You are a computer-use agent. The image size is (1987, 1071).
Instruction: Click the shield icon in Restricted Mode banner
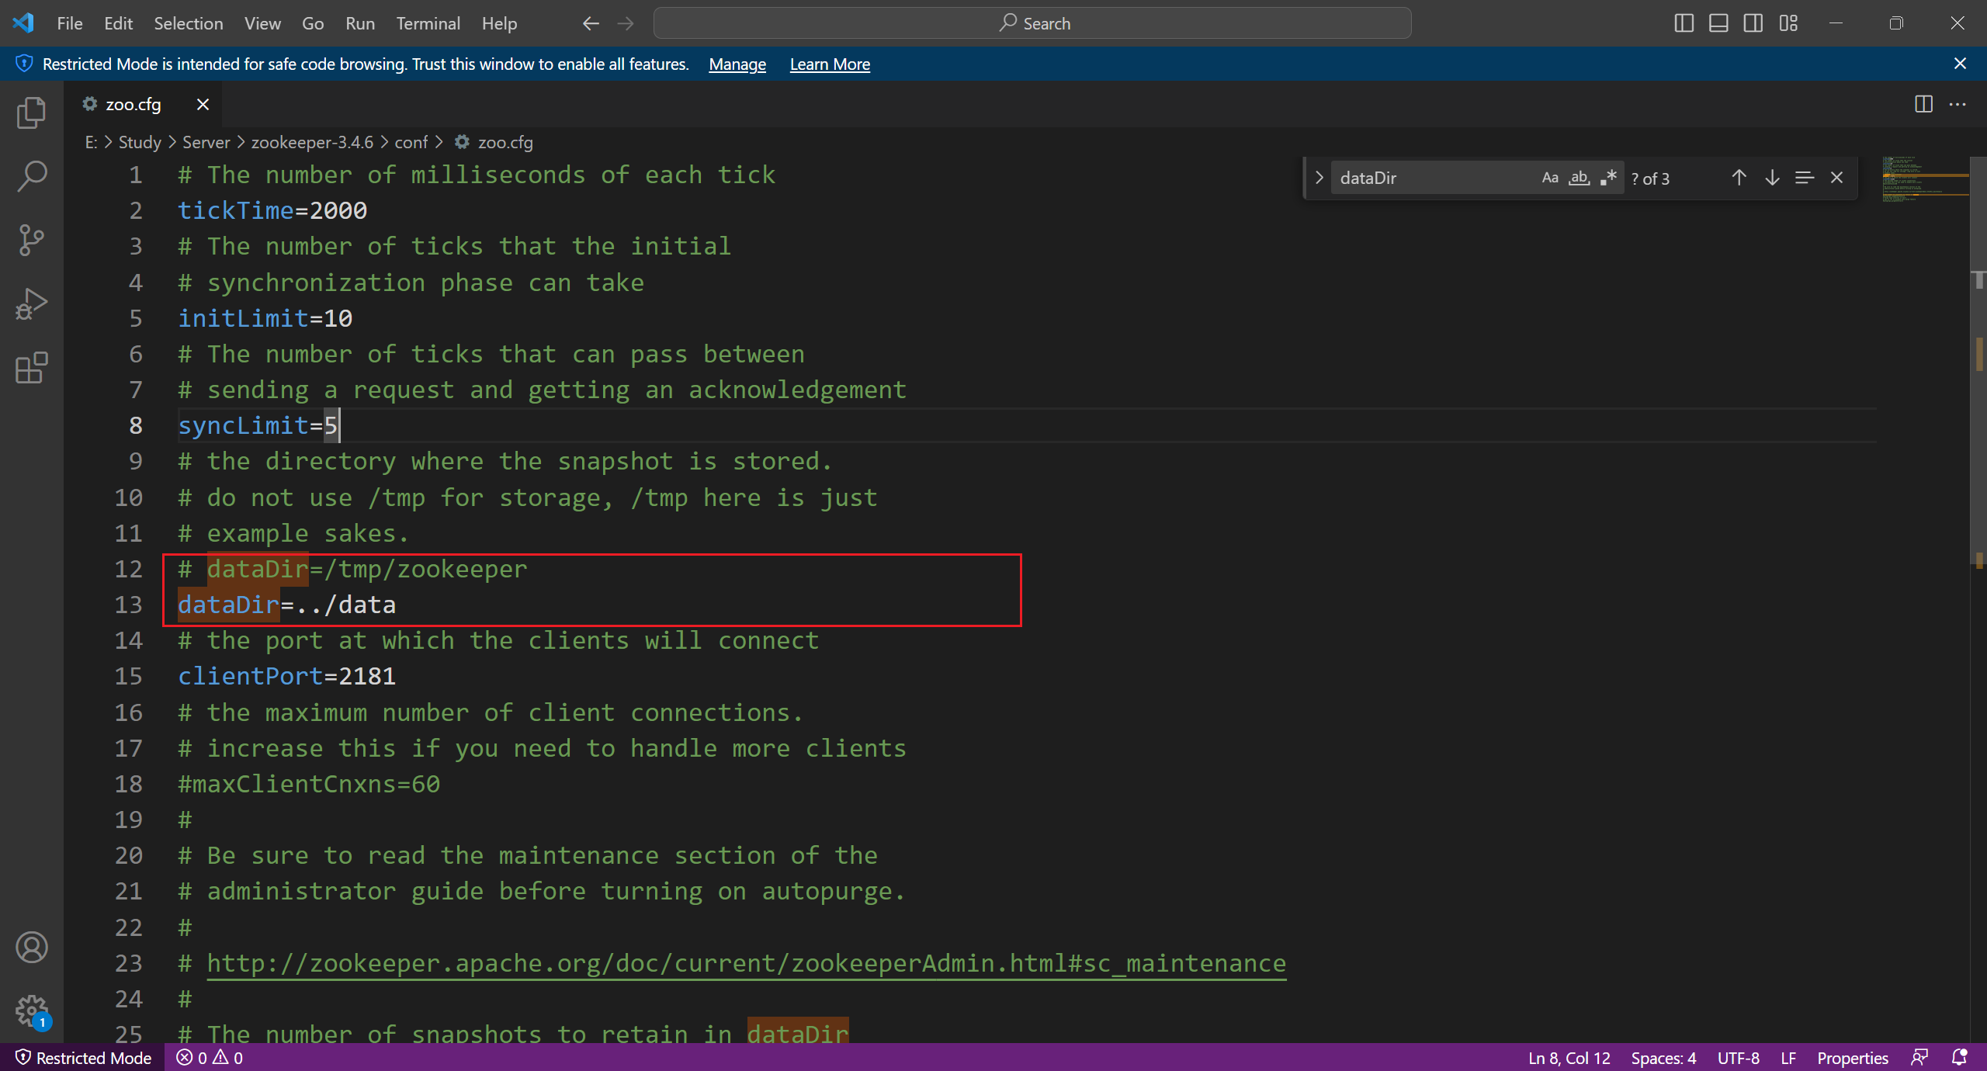tap(24, 64)
